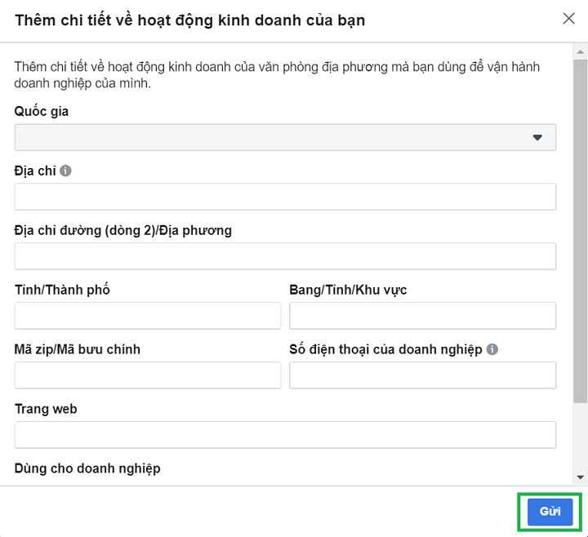
Task: Click the Tỉnh/Thành phố label
Action: pos(62,290)
